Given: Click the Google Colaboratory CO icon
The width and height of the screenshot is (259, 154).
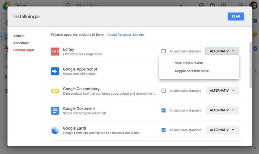Looking at the screenshot, I should (55, 91).
